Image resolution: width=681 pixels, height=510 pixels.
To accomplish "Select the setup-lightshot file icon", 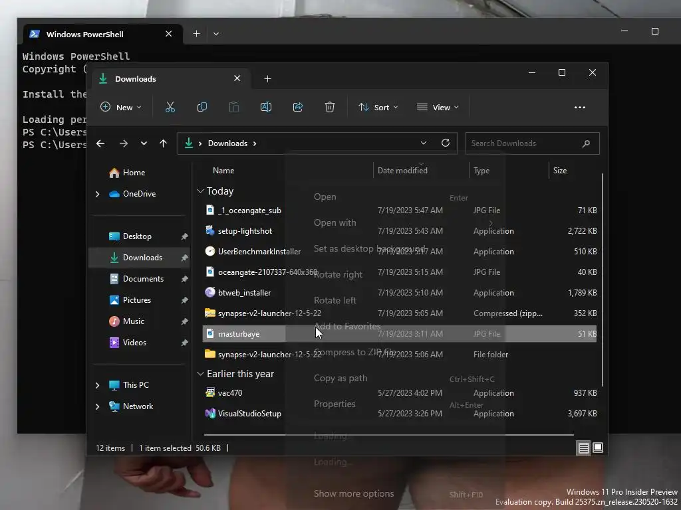I will [209, 230].
